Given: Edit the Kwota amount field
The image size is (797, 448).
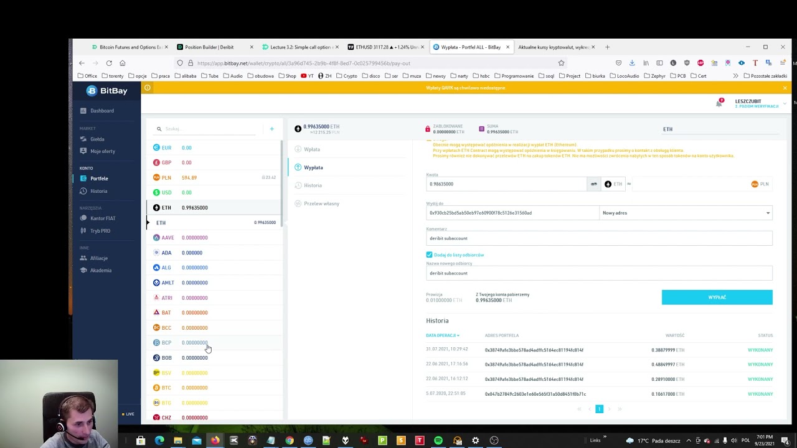Looking at the screenshot, I should (506, 184).
